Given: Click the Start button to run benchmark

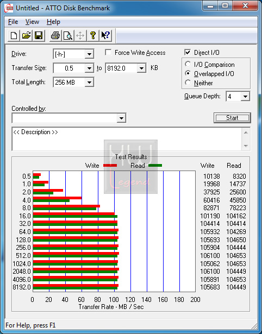Looking at the screenshot, I should point(232,118).
